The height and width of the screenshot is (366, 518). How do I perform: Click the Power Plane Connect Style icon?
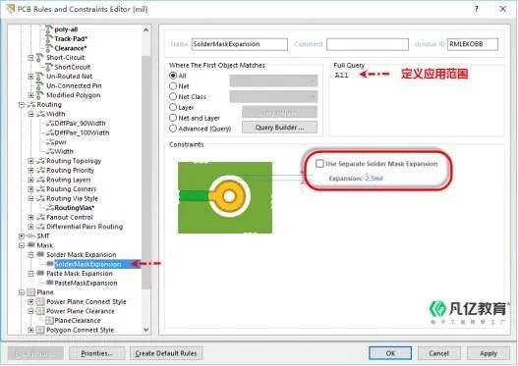[x=40, y=301]
